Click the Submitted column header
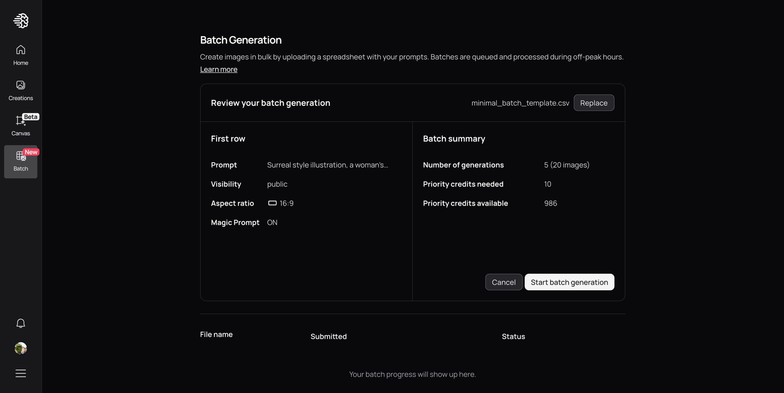Screen dimensions: 784x393 coord(328,336)
